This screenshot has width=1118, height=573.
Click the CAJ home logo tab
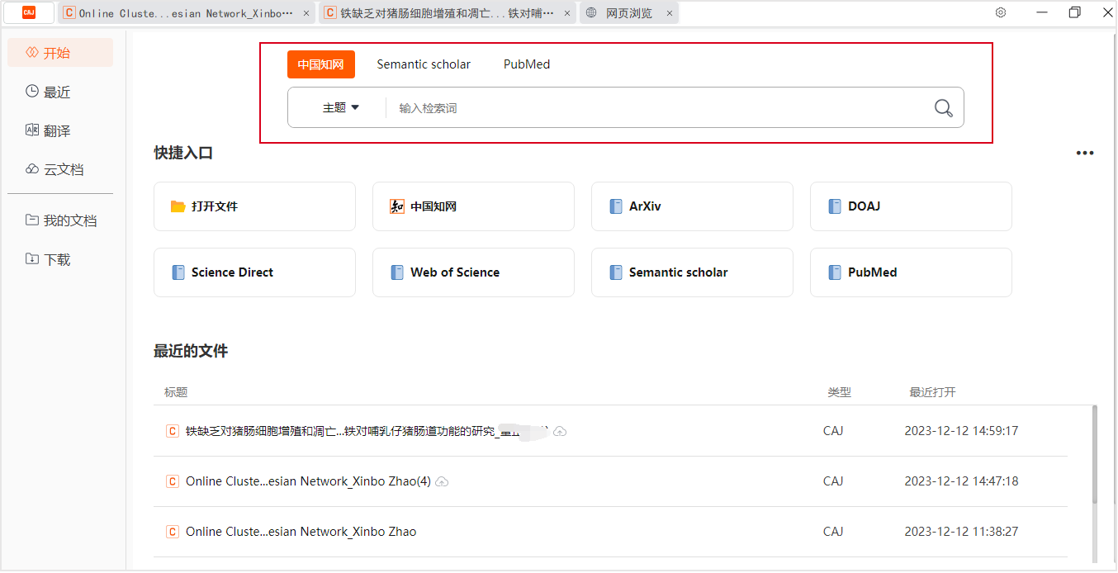29,12
